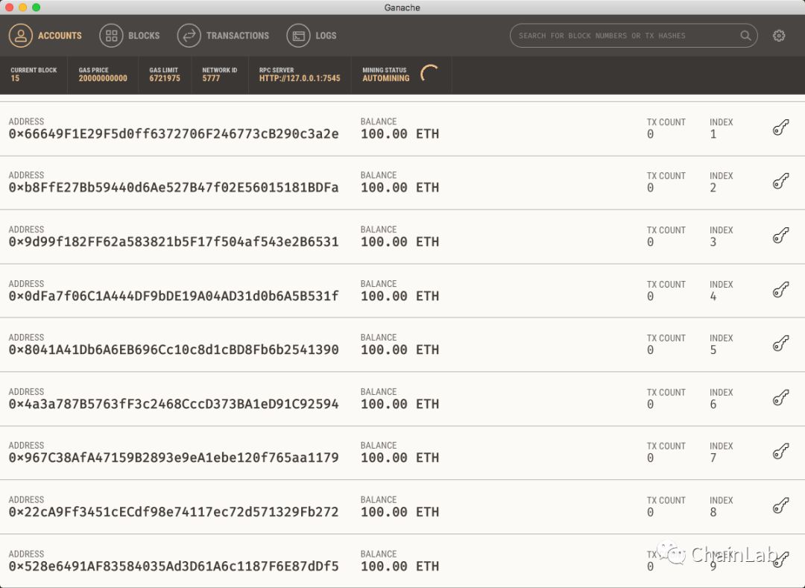This screenshot has height=588, width=805.
Task: Focus the block numbers or tx hashes search field
Action: point(634,36)
